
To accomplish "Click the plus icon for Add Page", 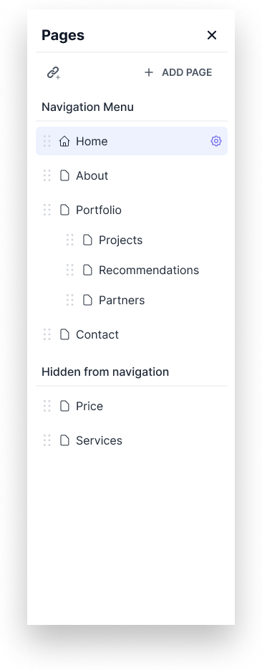I will tap(148, 72).
